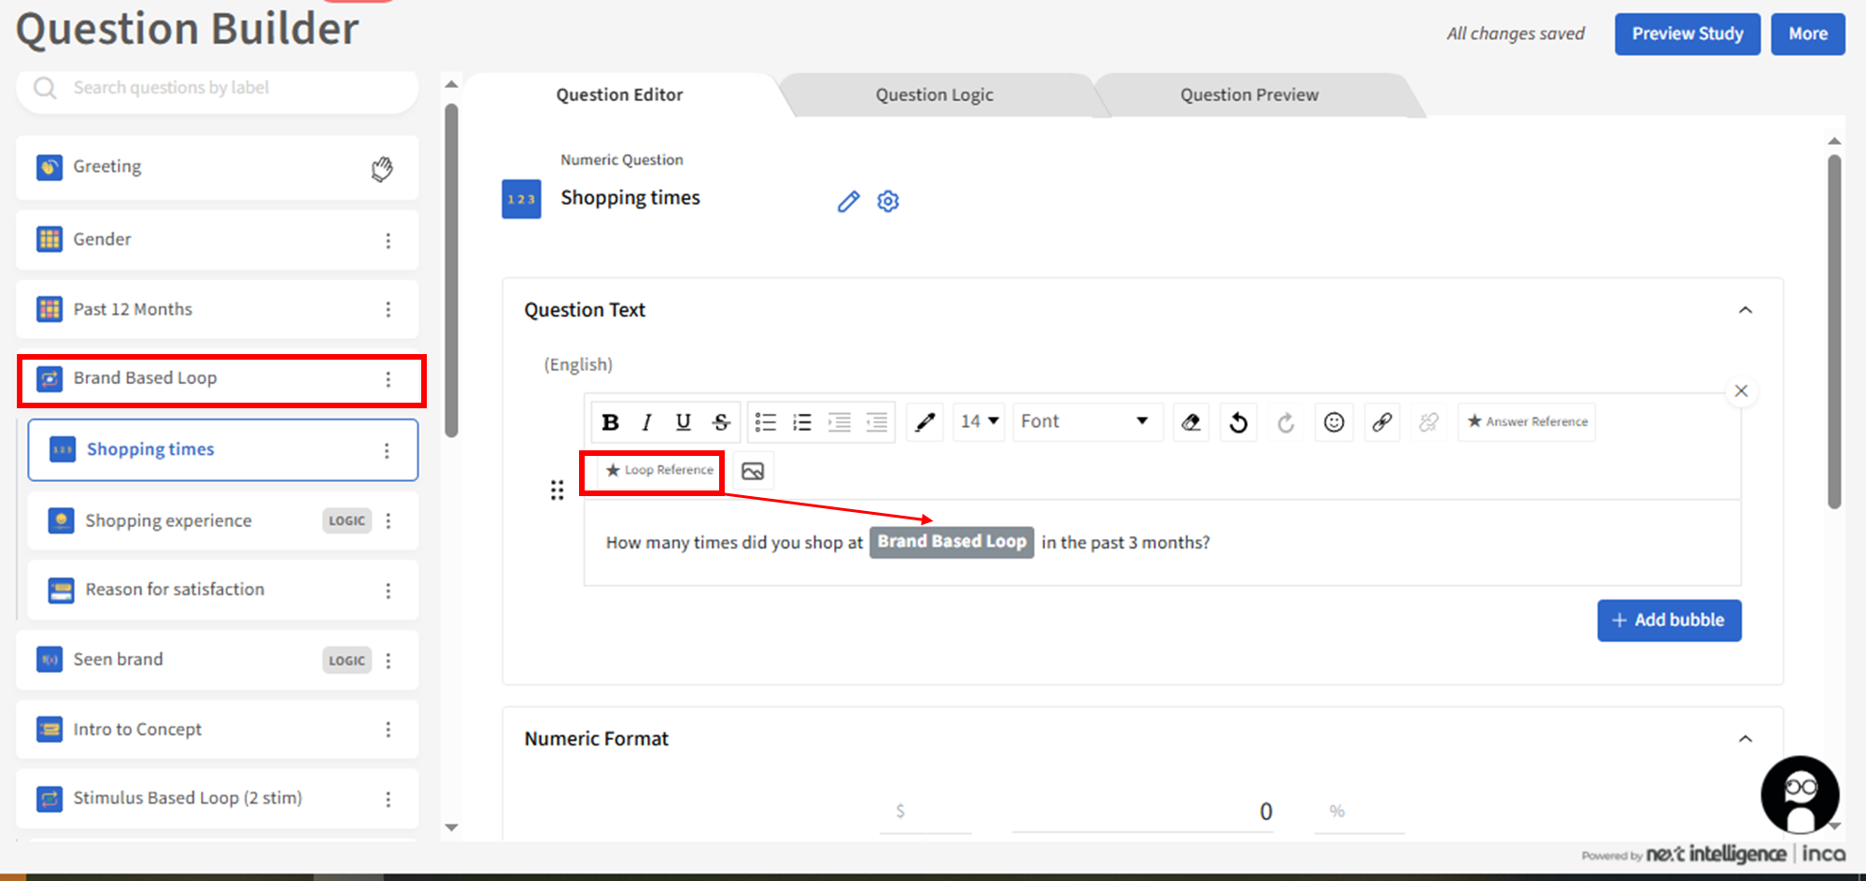Open the font size 14 dropdown
The height and width of the screenshot is (881, 1866).
click(x=979, y=421)
